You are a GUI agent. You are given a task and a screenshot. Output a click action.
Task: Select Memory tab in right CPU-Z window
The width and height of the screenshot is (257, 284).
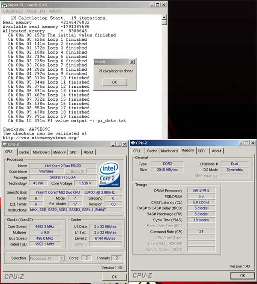[188, 150]
